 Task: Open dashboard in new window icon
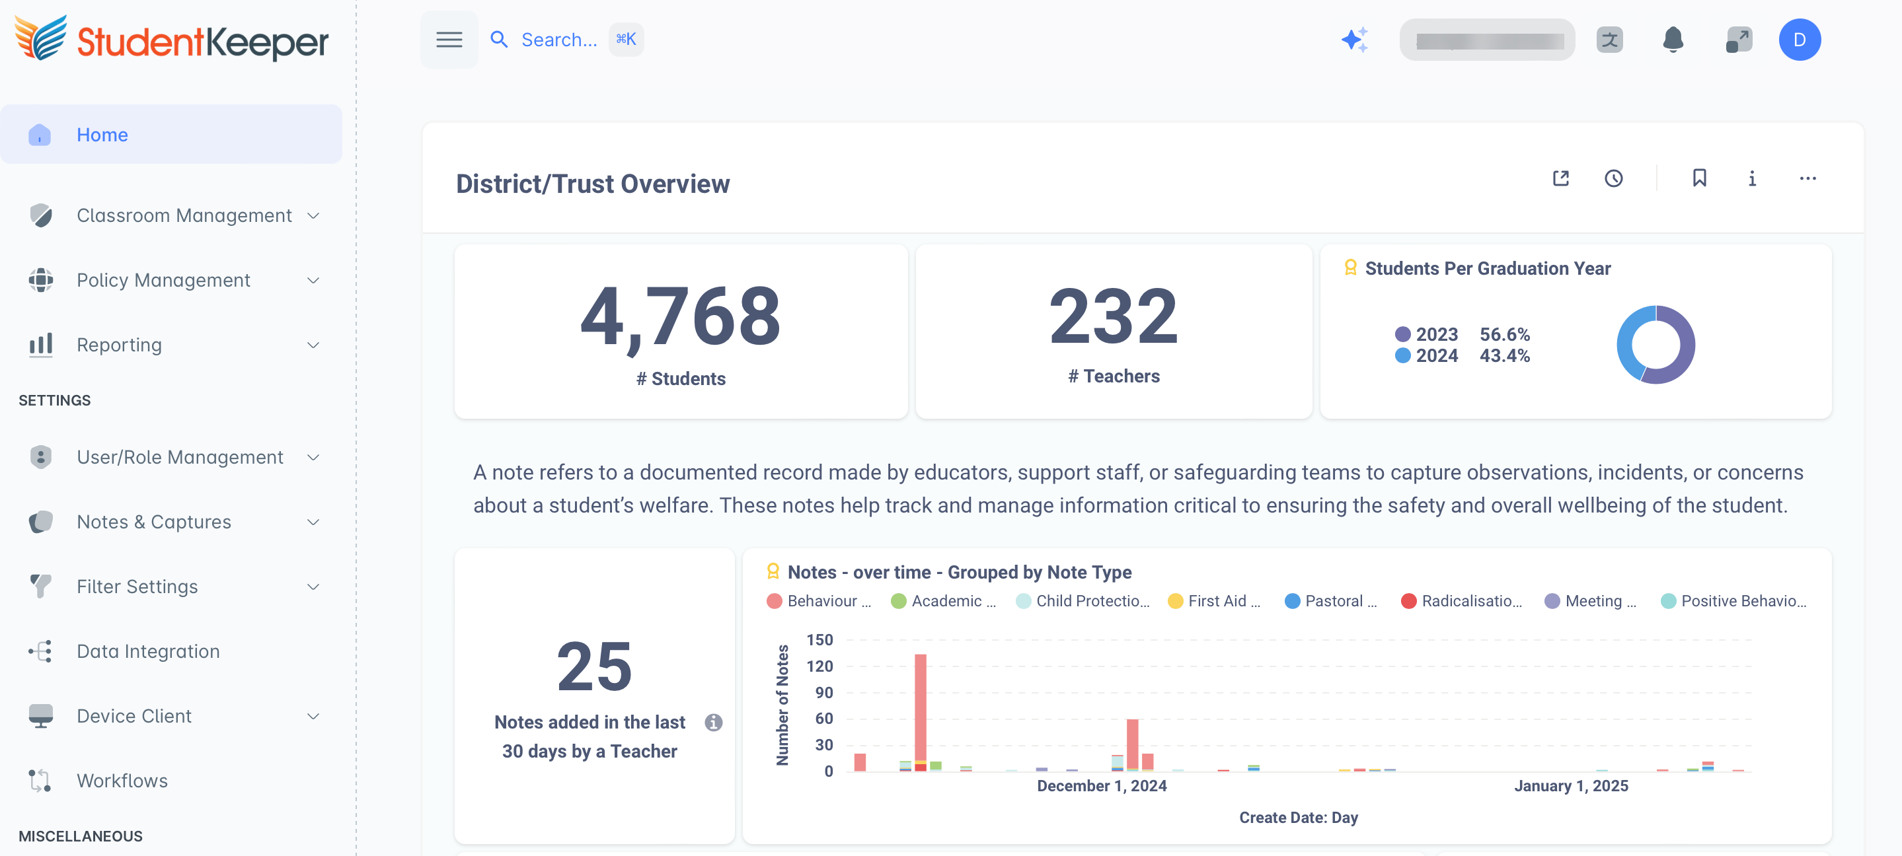pyautogui.click(x=1560, y=178)
